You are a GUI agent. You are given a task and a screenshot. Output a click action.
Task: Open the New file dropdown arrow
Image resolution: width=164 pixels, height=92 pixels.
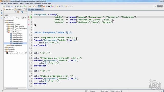(x=5, y=6)
